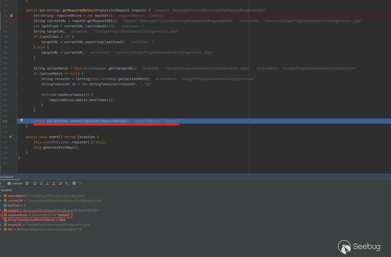Expand the targetURL variable node
The height and width of the screenshot is (257, 391).
coord(1,224)
